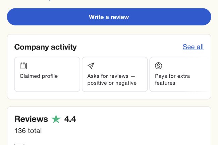Click the Reviews heading
This screenshot has width=218, height=145.
[x=31, y=119]
